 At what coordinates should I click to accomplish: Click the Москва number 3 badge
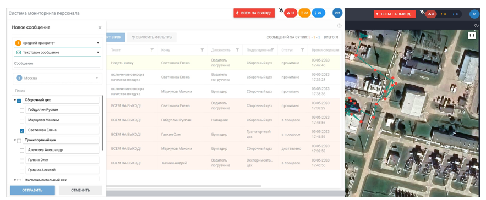19,79
